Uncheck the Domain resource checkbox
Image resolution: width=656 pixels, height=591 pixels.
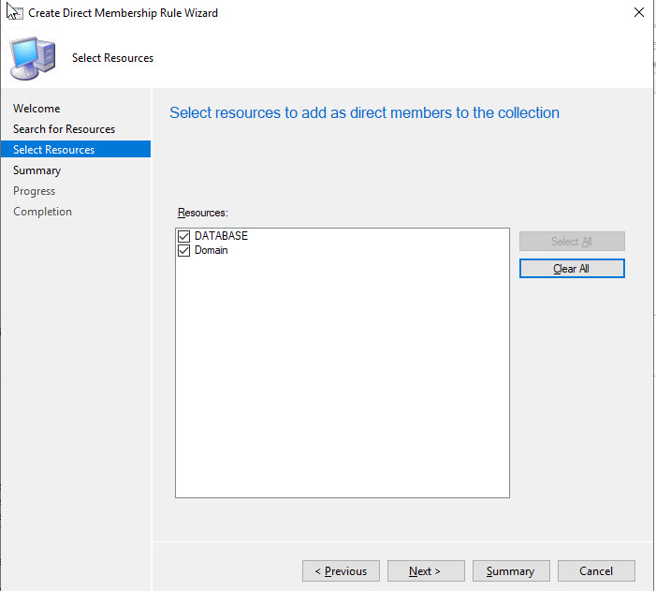(x=183, y=250)
